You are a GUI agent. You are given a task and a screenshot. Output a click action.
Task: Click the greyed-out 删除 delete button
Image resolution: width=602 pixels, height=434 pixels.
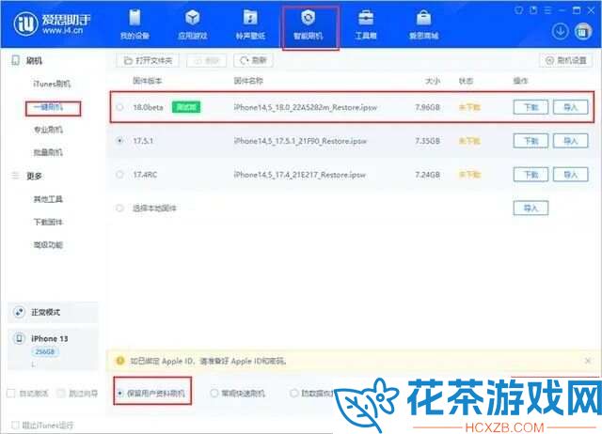[207, 60]
